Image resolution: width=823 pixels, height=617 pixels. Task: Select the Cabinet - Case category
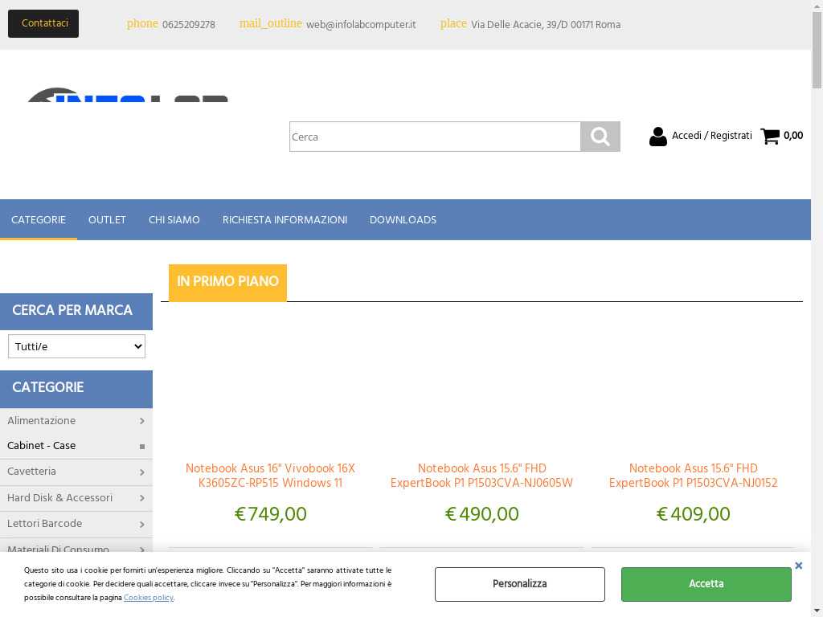pos(42,446)
